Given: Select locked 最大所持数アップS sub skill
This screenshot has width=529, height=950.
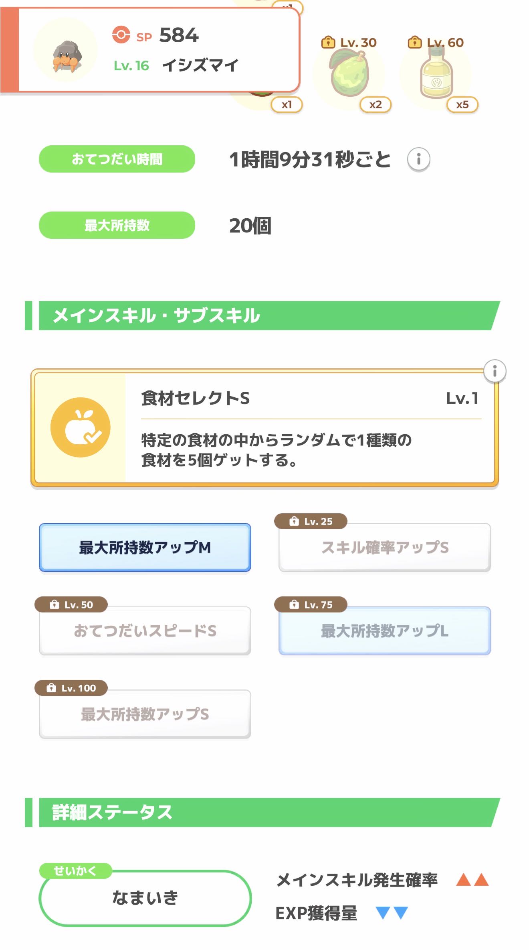Looking at the screenshot, I should (145, 714).
